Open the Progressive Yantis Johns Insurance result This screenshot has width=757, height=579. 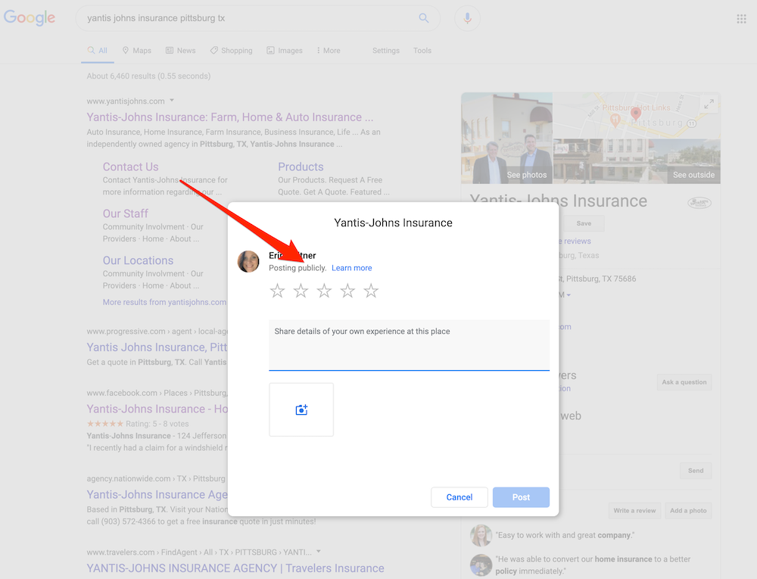coord(157,347)
